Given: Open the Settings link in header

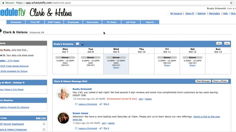Looking at the screenshot, I should pos(202,14).
